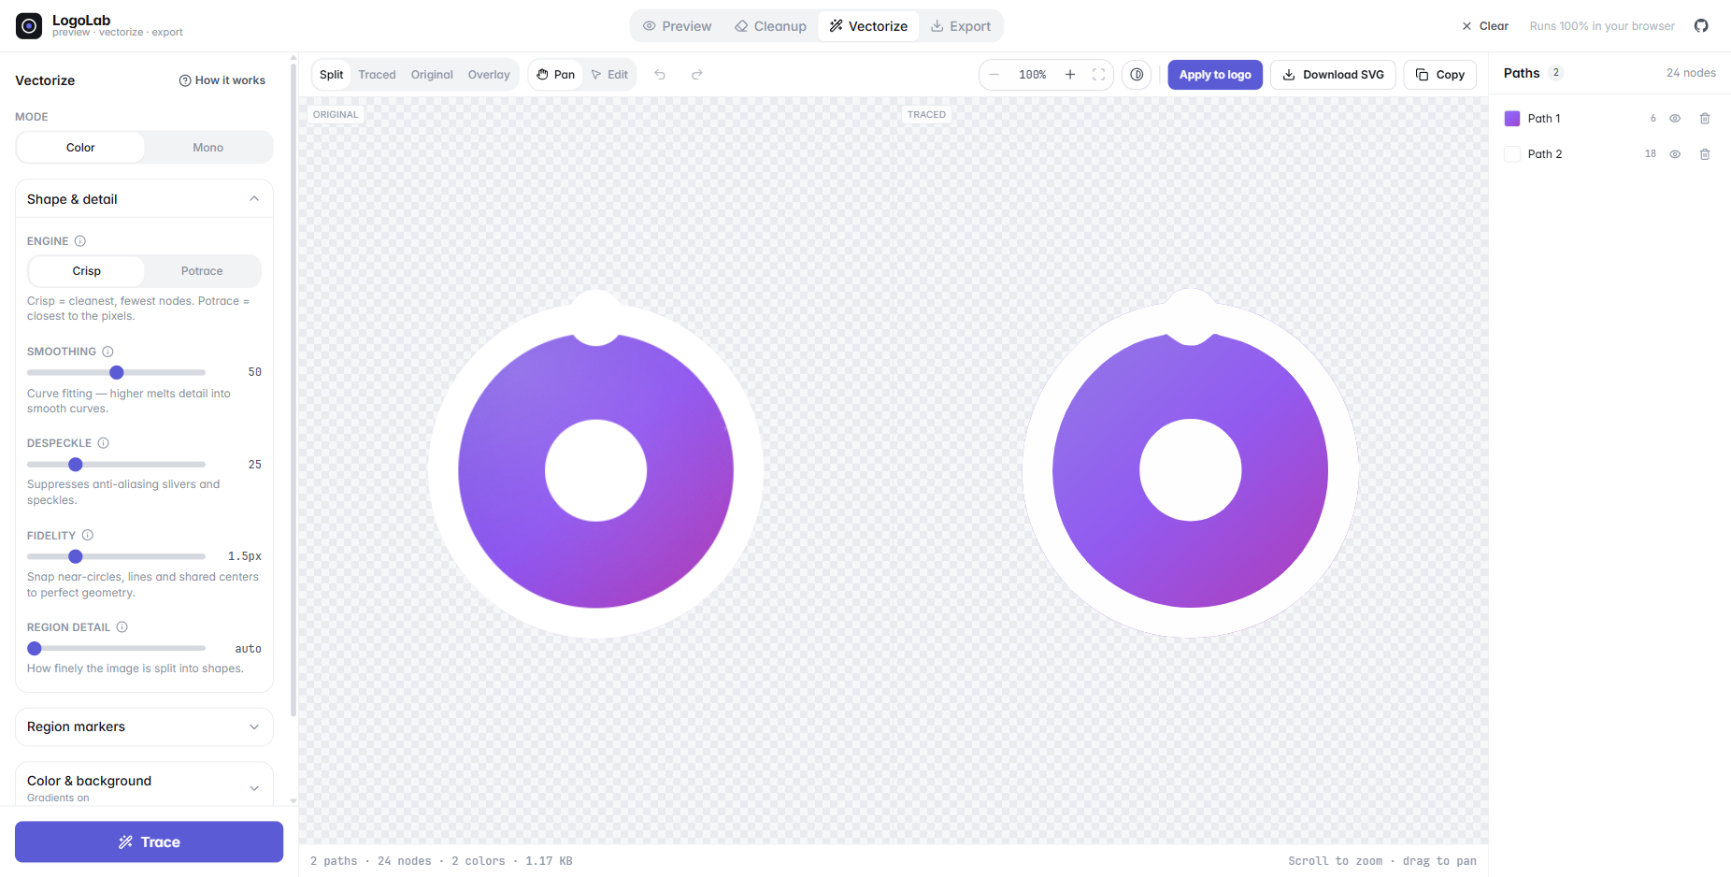
Task: Click the '24 nodes' paths header count
Action: [x=1691, y=73]
